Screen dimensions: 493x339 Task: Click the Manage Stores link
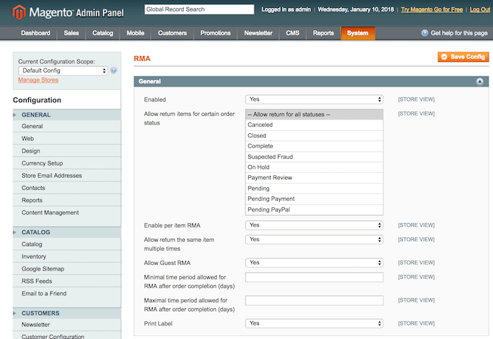coord(38,80)
